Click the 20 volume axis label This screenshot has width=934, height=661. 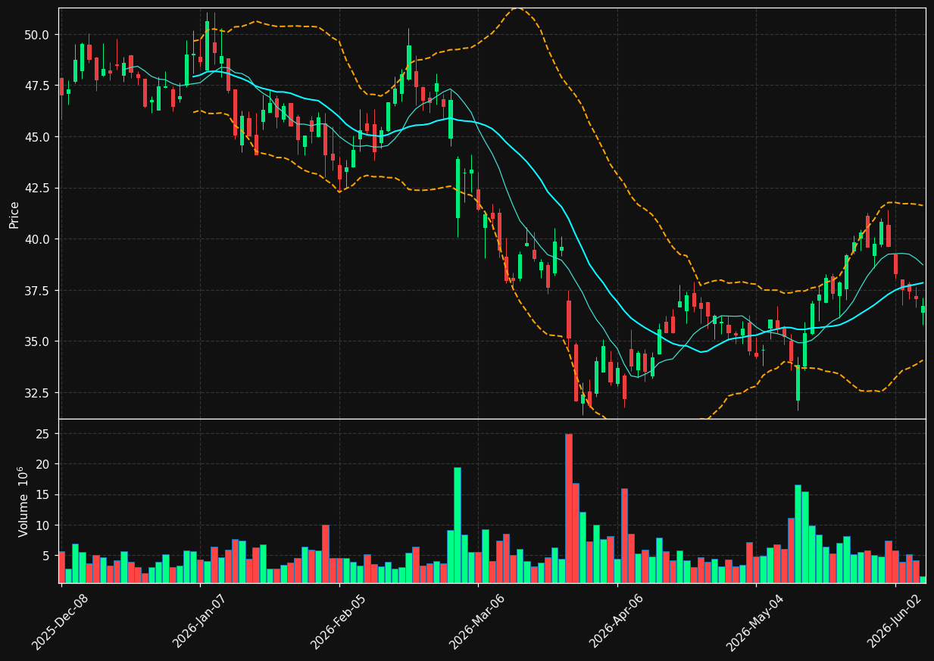pyautogui.click(x=43, y=464)
